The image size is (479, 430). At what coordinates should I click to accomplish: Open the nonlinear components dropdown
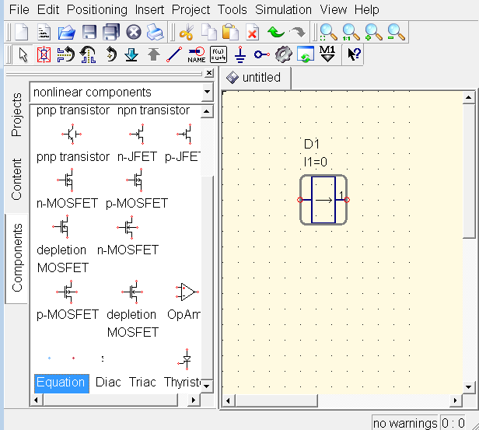[x=206, y=93]
